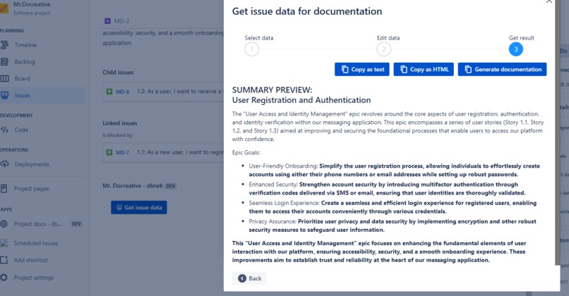The width and height of the screenshot is (569, 296).
Task: Open Project settings in the sidebar
Action: pyautogui.click(x=34, y=278)
